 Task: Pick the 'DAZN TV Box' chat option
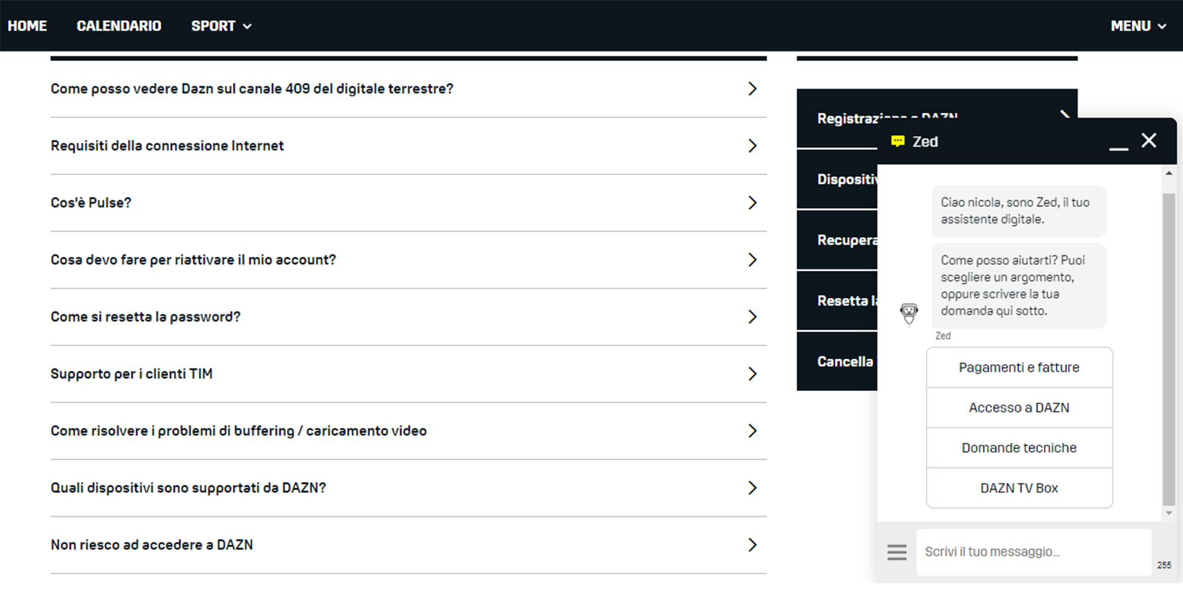[x=1018, y=488]
